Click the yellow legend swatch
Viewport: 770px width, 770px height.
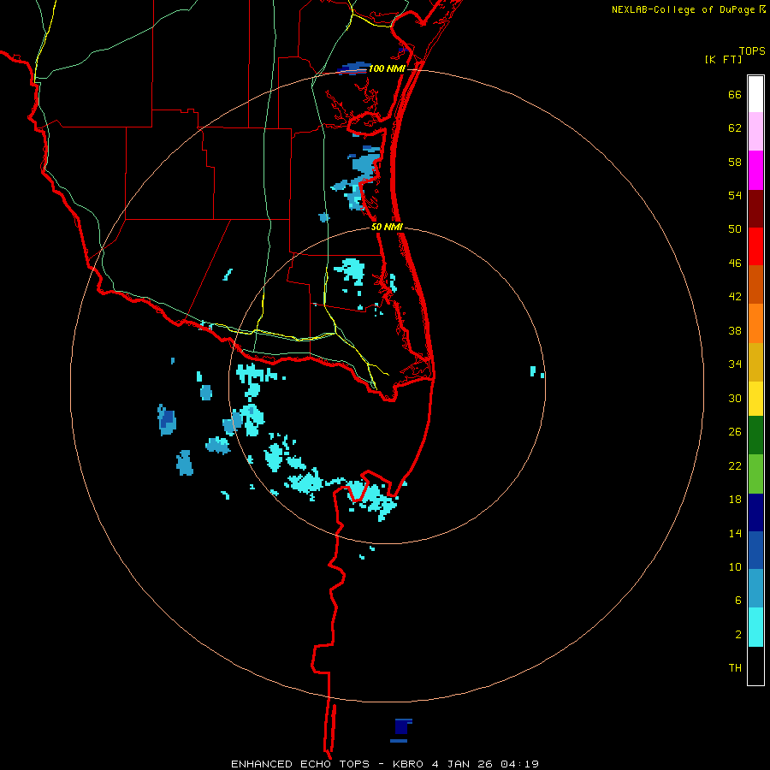(x=755, y=399)
